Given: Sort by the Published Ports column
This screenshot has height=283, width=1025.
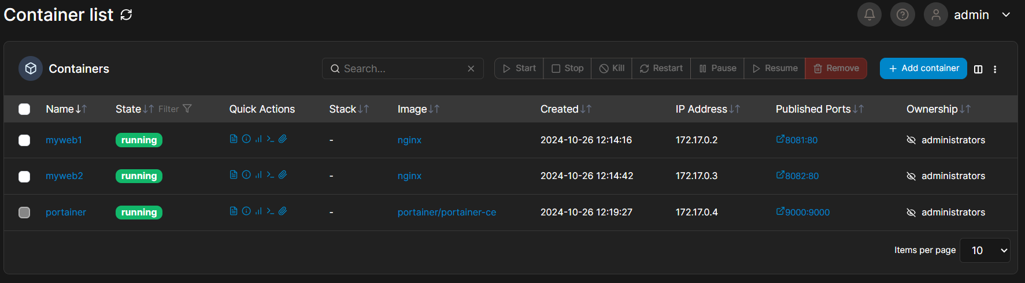Looking at the screenshot, I should pos(819,109).
